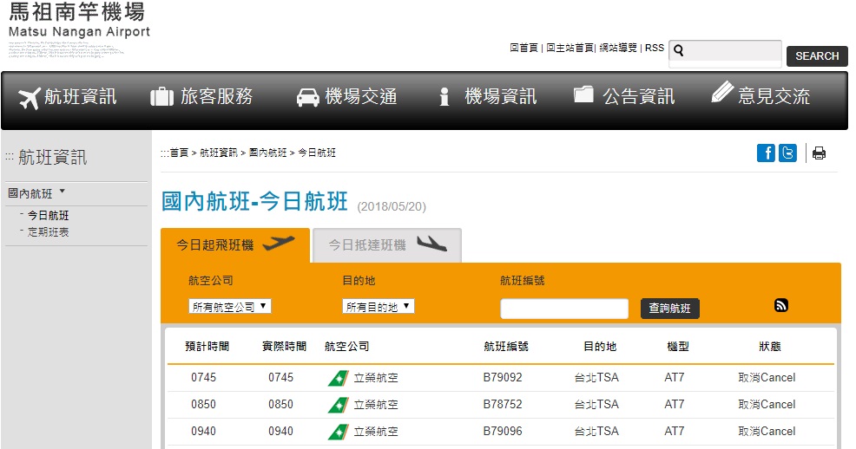Screen dimensions: 856x449
Task: Click the car icon beside 機場交通
Action: (x=308, y=98)
